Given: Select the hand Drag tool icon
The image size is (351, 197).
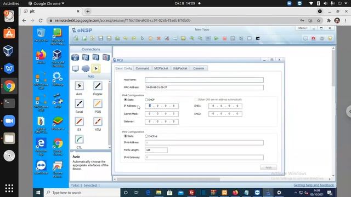Looking at the screenshot, I should click(x=150, y=38).
